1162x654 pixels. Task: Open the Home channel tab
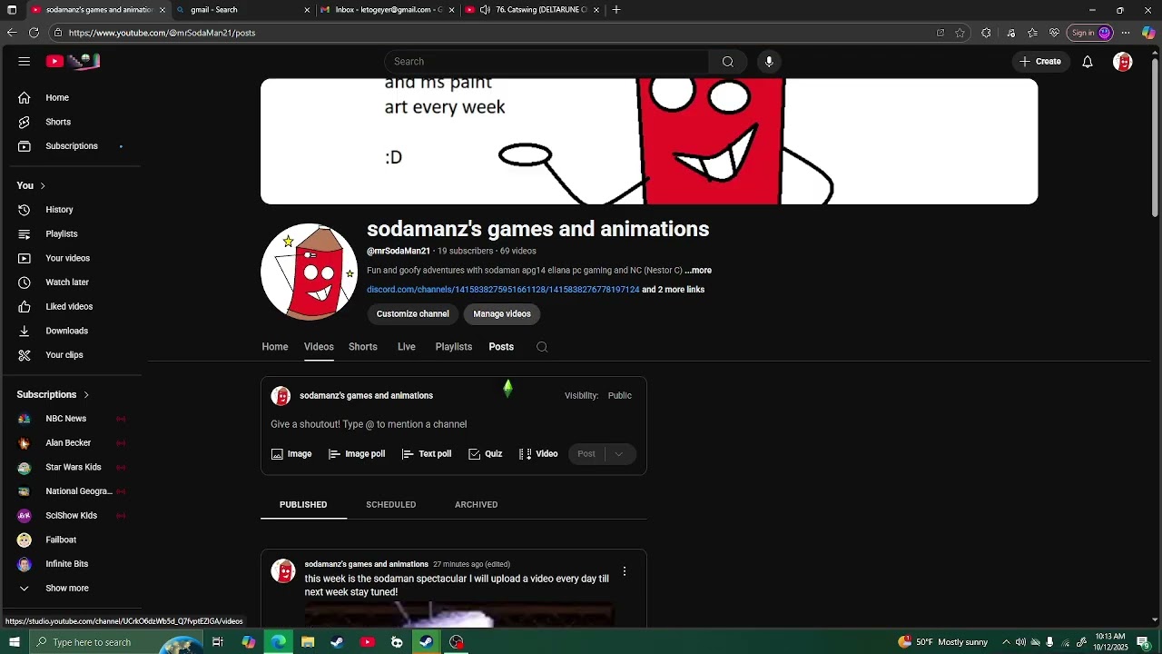pos(275,347)
